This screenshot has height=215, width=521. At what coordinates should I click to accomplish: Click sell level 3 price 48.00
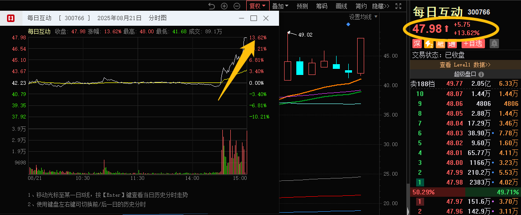pyautogui.click(x=455, y=163)
